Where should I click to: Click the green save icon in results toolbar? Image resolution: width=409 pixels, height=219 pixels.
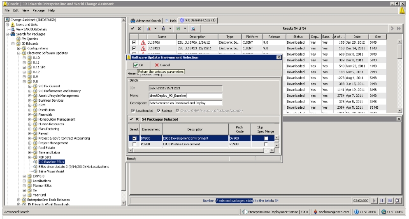click(179, 28)
